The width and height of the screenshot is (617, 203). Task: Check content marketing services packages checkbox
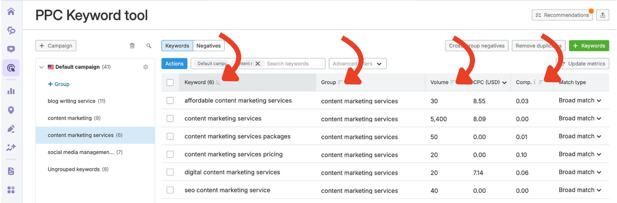[x=170, y=136]
